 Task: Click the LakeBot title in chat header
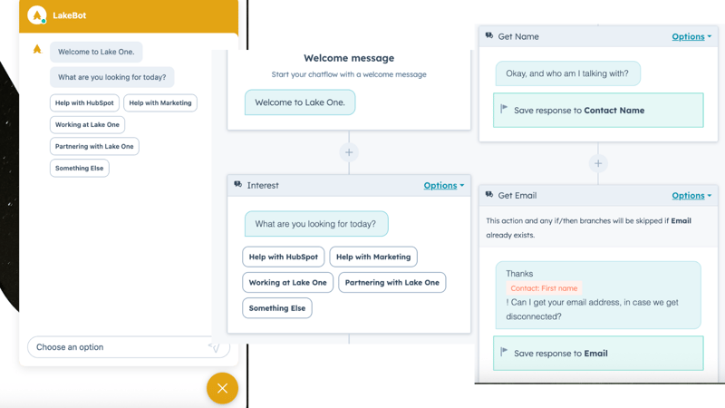coord(70,15)
